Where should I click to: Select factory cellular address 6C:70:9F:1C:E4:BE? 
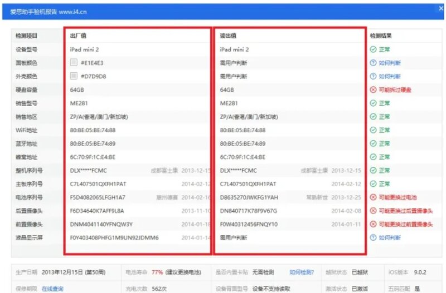pyautogui.click(x=93, y=157)
